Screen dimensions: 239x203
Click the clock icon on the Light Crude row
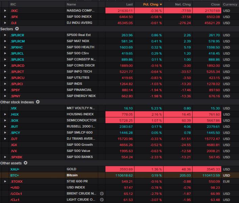pyautogui.click(x=102, y=200)
